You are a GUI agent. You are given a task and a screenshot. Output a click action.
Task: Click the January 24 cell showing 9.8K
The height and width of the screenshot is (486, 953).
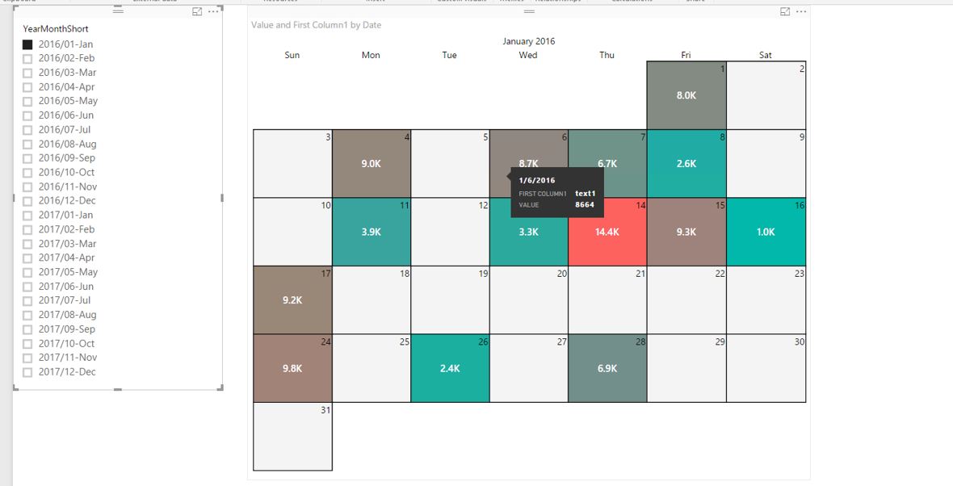(x=292, y=368)
